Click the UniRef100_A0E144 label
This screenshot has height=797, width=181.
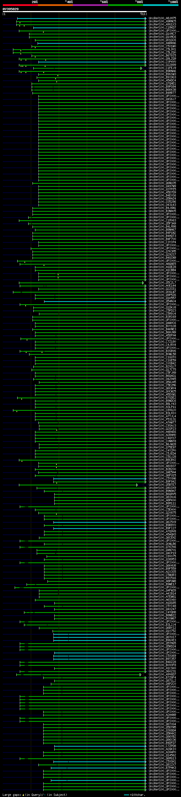click(162, 286)
